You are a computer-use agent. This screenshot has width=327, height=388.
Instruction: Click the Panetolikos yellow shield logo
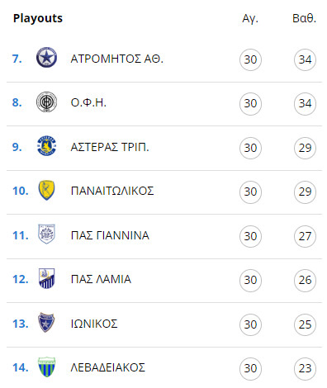coord(46,190)
